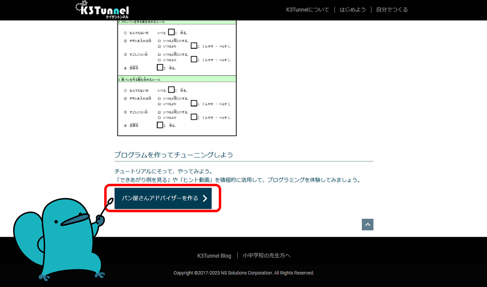Go to 自分でつくる in the header
The width and height of the screenshot is (487, 287).
point(392,10)
